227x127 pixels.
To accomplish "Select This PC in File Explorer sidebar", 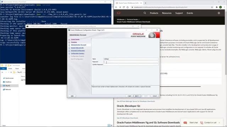I will click(8, 86).
